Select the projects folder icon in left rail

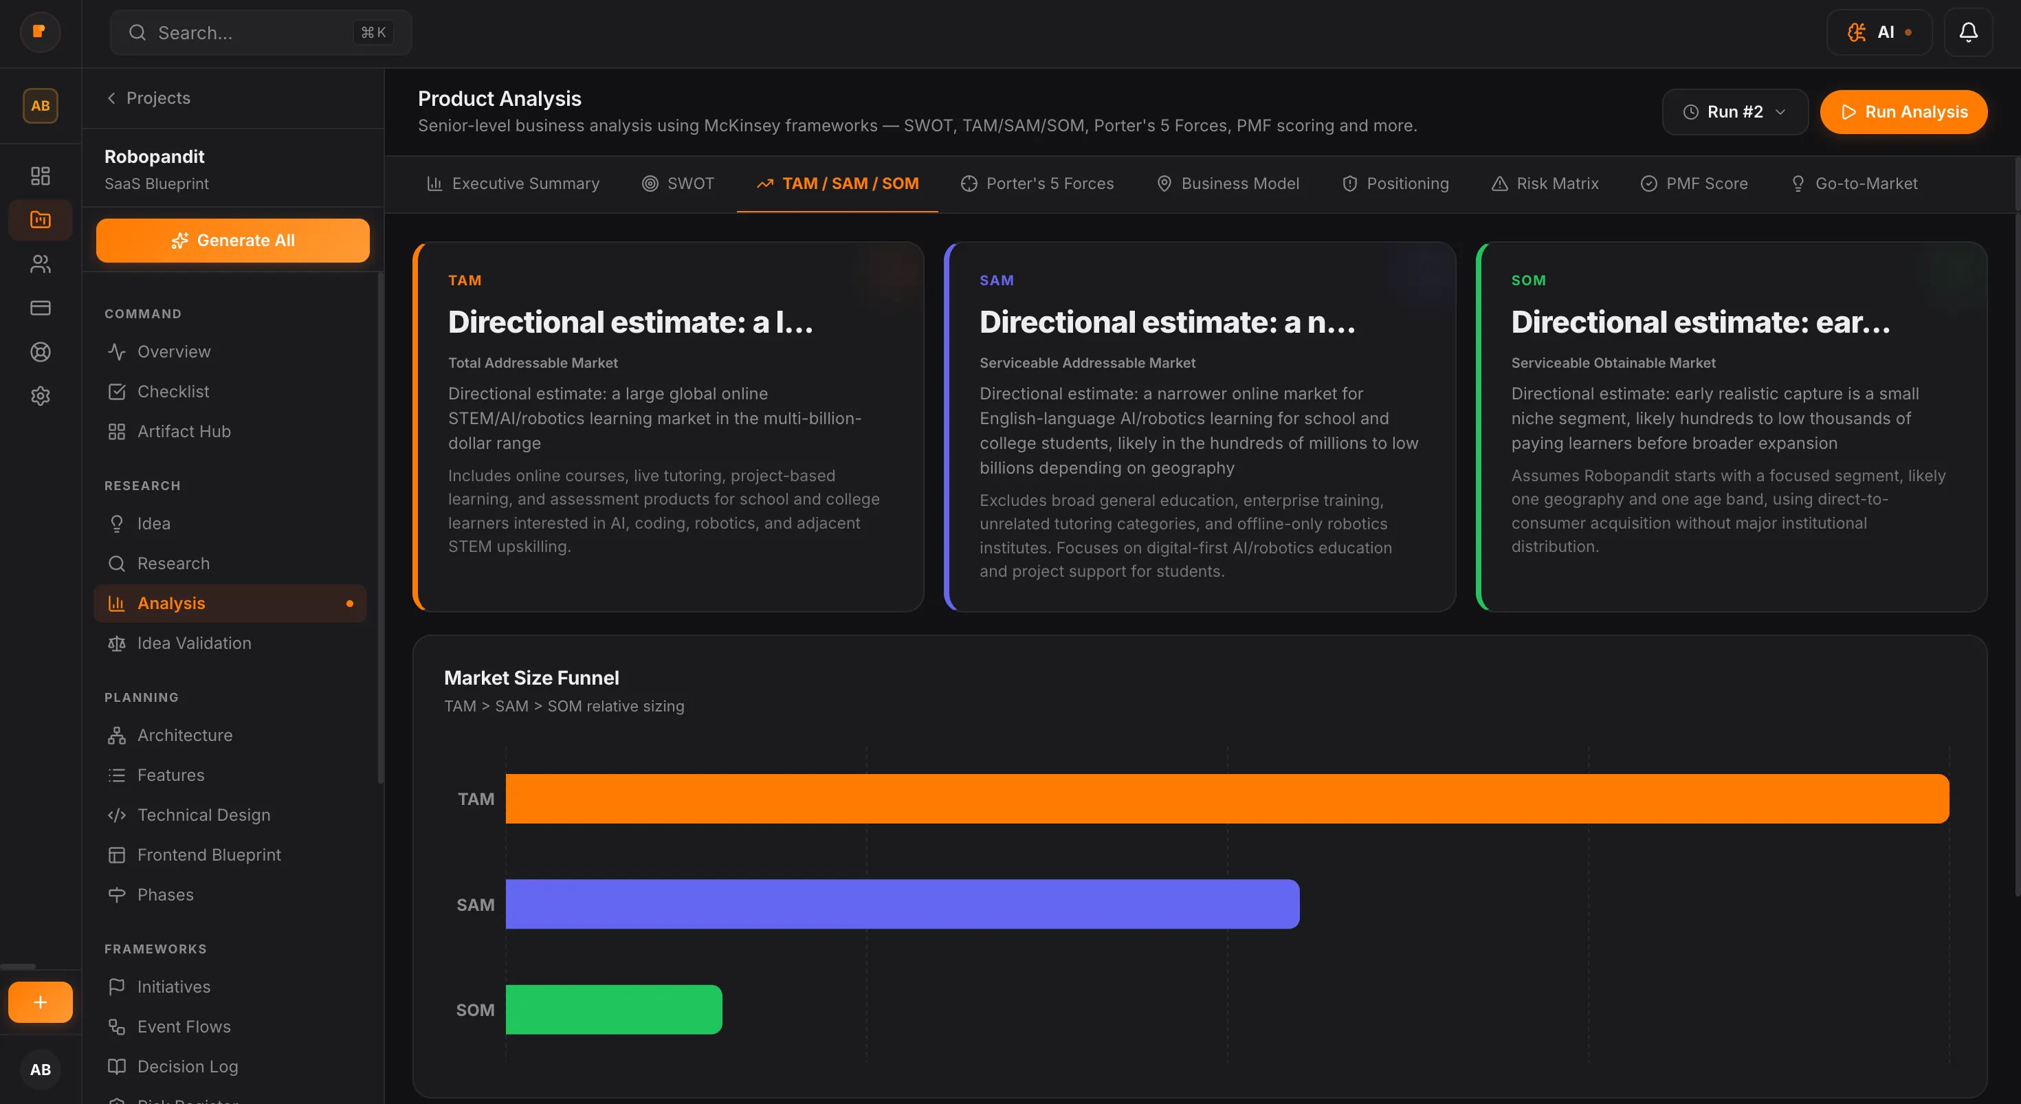point(40,219)
